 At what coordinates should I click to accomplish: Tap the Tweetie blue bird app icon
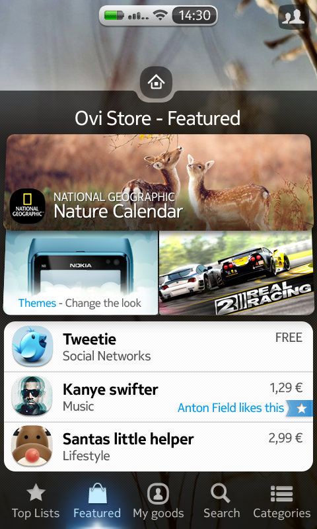tap(32, 346)
